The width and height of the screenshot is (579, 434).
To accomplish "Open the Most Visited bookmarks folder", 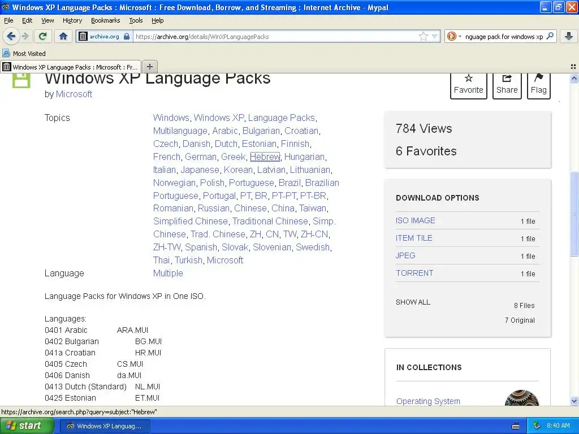I will (24, 54).
